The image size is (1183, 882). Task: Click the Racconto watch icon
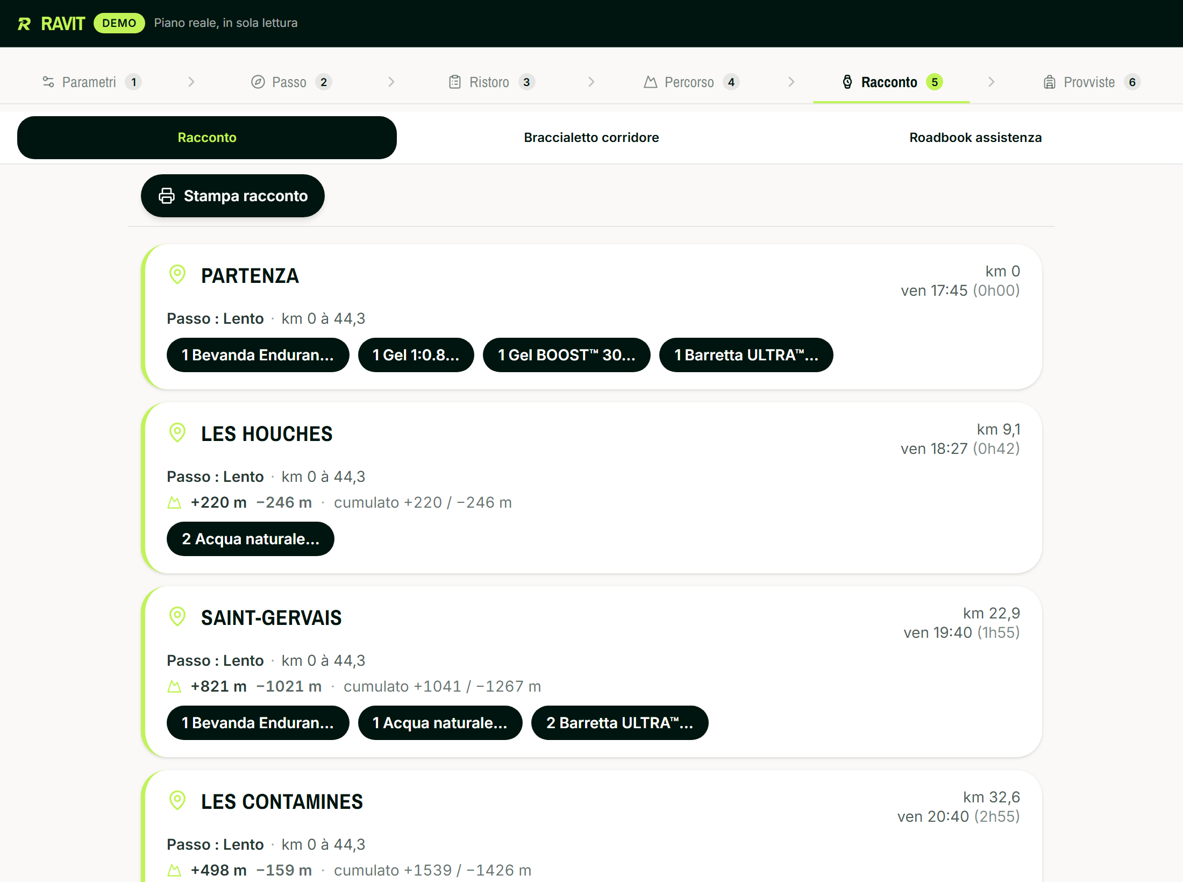point(847,82)
